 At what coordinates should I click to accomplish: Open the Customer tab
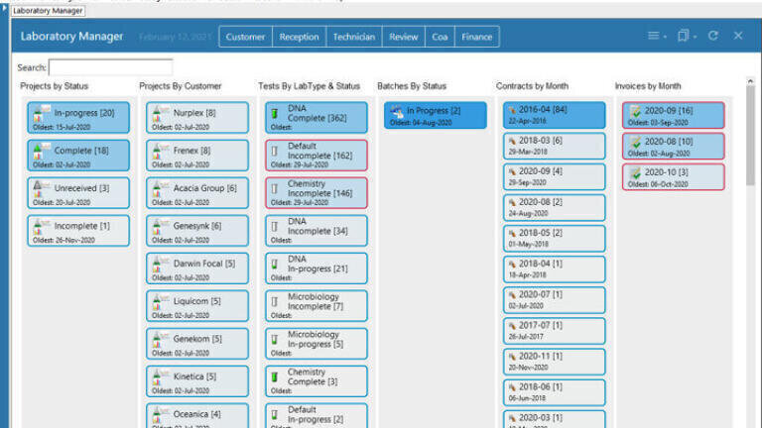pos(245,37)
